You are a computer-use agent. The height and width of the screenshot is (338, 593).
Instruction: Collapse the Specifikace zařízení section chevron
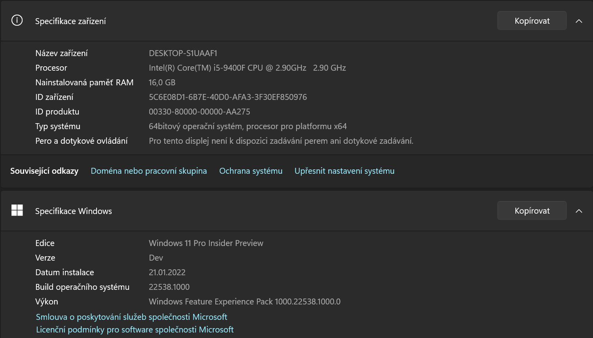[579, 21]
